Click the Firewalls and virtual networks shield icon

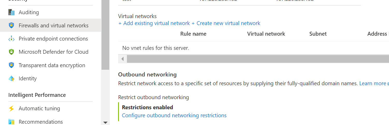tap(11, 25)
